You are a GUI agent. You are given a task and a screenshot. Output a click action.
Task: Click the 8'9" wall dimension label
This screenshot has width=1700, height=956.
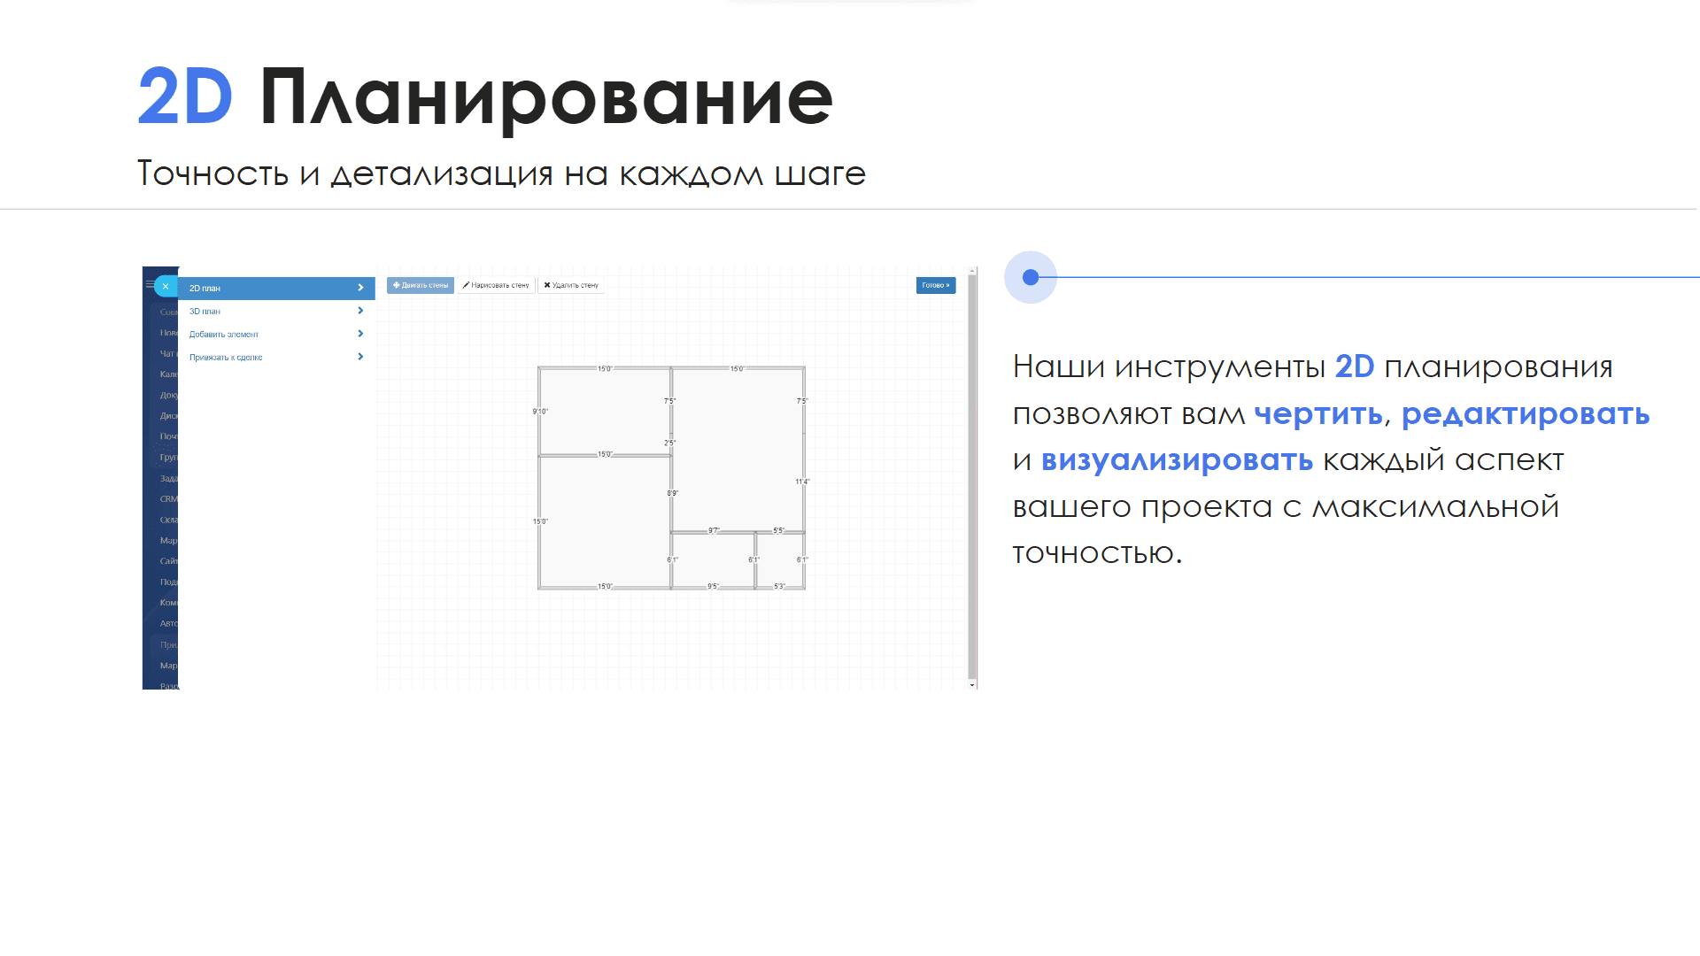[673, 494]
